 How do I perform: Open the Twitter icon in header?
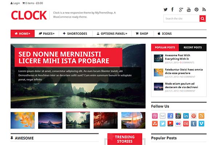[165, 9]
